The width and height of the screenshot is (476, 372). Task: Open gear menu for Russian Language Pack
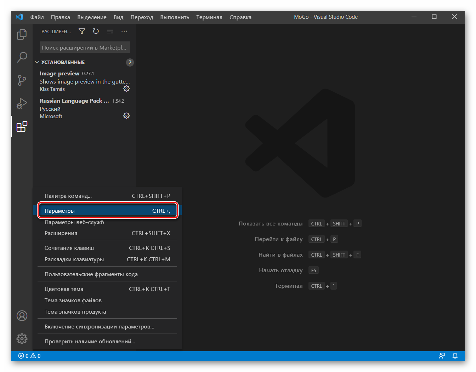coord(126,116)
